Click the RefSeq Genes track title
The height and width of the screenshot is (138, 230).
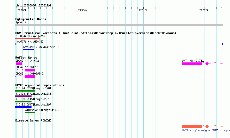pos(26,58)
